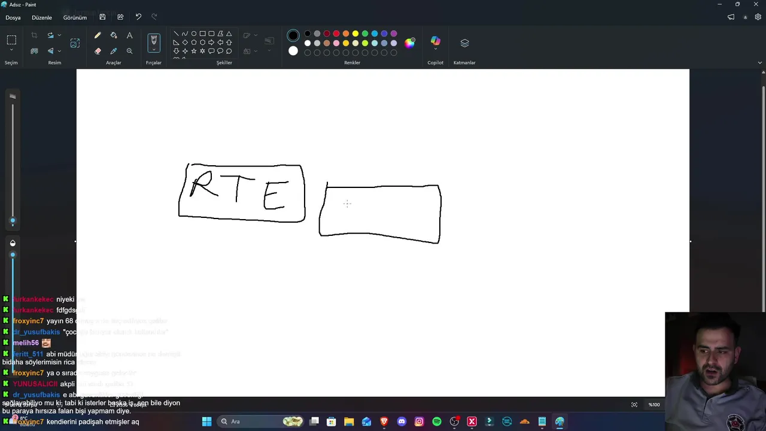Pick the five-point star shape
The image size is (766, 431).
tap(194, 51)
